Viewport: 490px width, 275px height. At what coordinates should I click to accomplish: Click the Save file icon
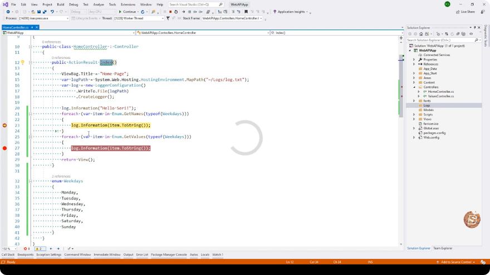click(x=39, y=12)
